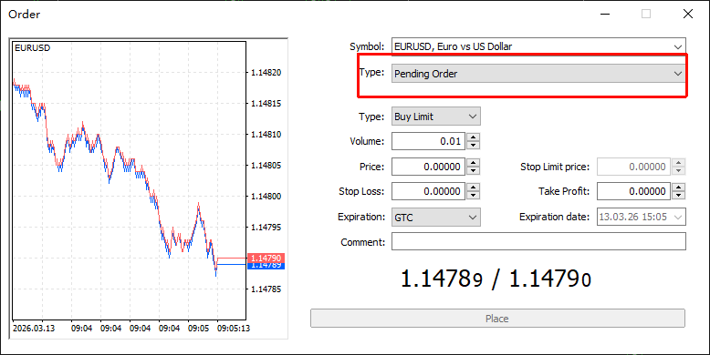The width and height of the screenshot is (710, 355).
Task: Decrease Take Profit with the down arrow
Action: [x=678, y=196]
